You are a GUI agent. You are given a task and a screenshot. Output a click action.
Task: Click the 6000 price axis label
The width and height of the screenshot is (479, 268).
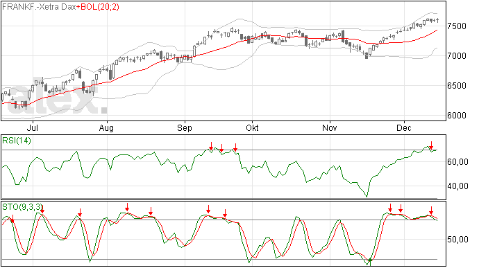(x=457, y=116)
